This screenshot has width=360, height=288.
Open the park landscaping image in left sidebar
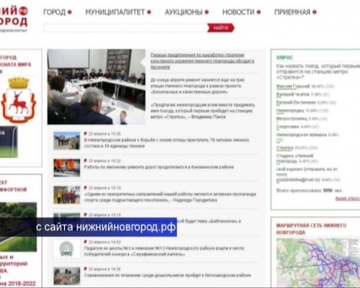point(18,227)
